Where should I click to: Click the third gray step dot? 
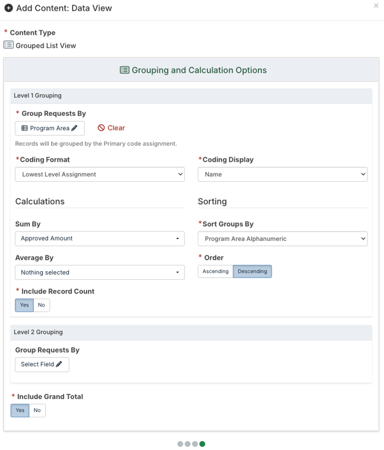pos(195,444)
